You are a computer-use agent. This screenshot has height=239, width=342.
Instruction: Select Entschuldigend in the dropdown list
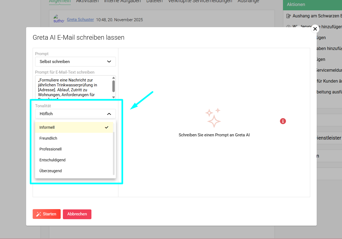[74, 160]
